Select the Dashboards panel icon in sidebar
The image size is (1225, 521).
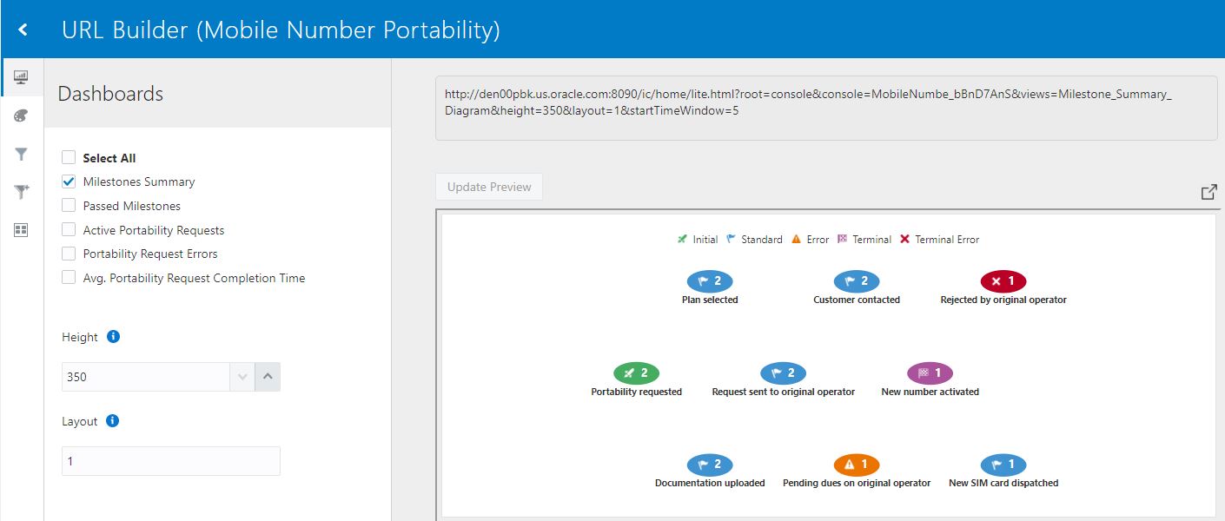21,76
